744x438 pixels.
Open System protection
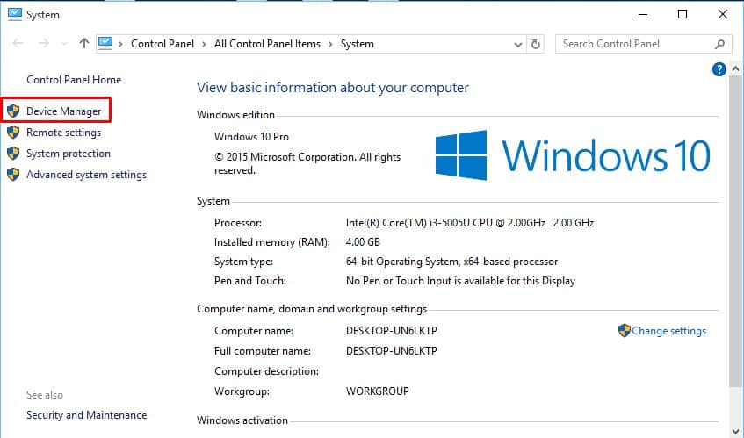69,154
